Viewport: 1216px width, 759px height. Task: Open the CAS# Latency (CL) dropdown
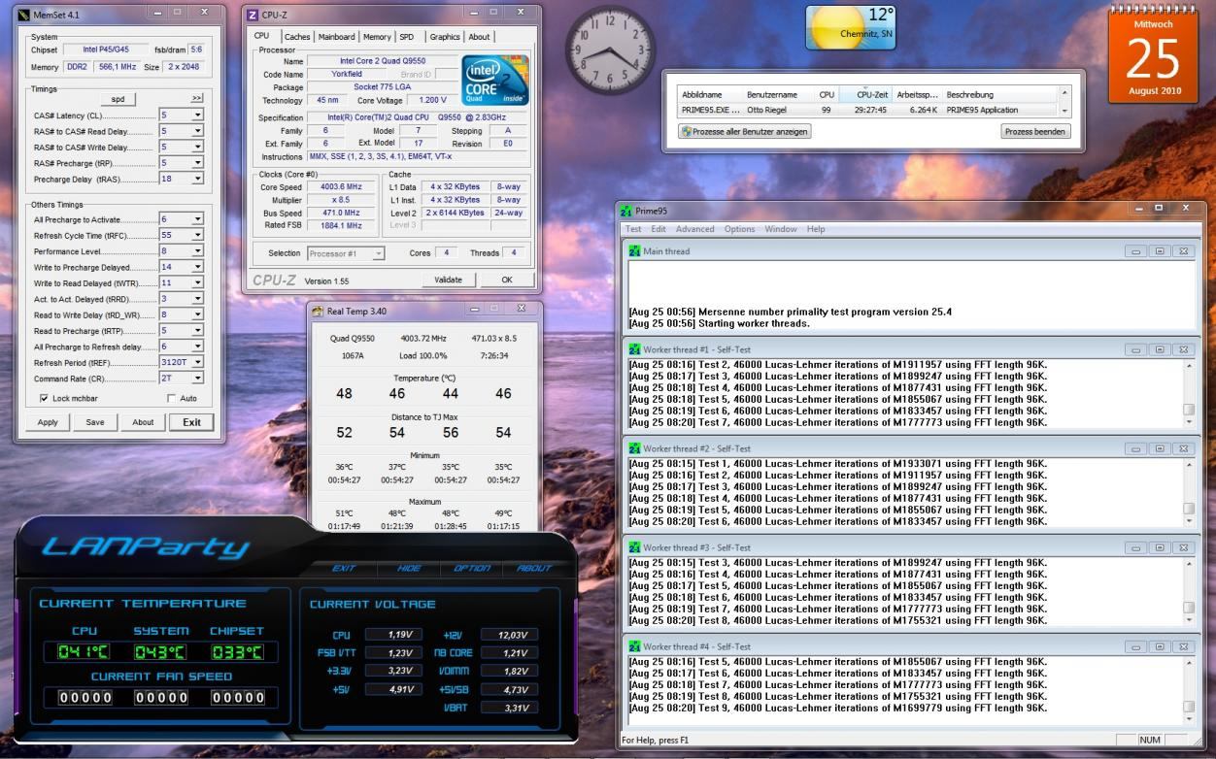click(198, 115)
